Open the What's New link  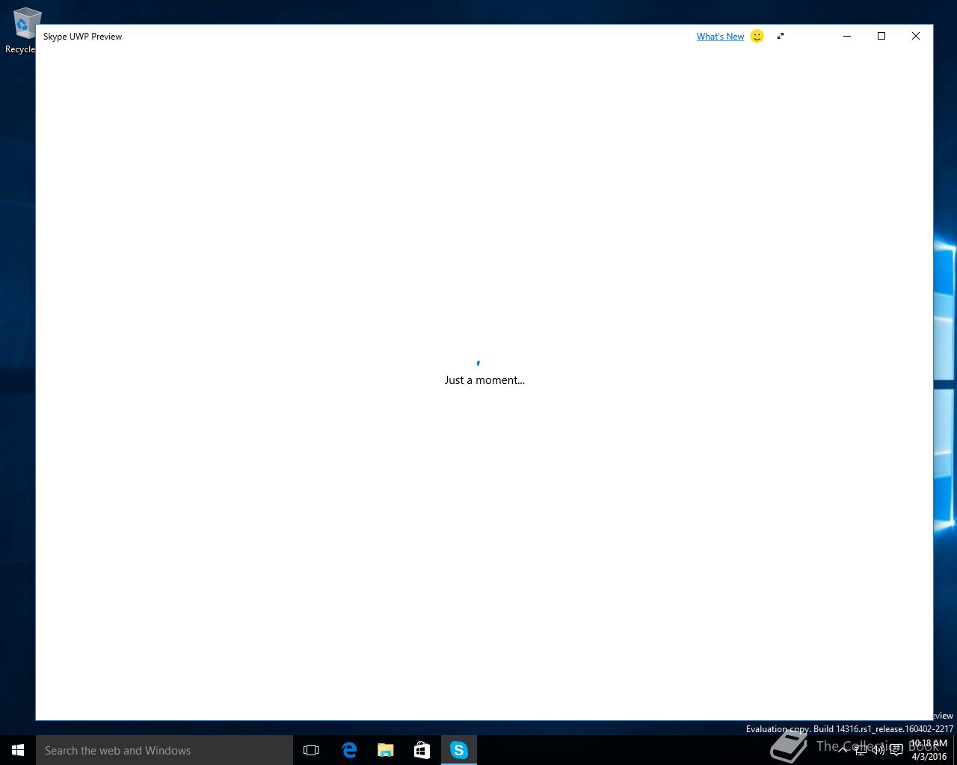click(720, 36)
